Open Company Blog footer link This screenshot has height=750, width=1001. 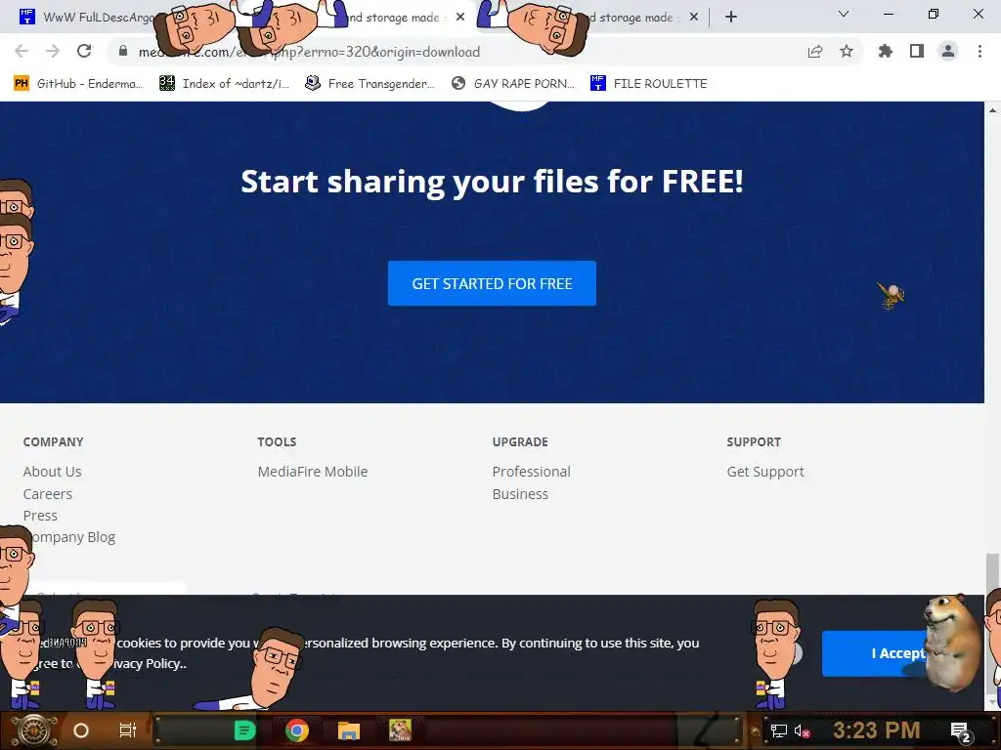click(69, 537)
